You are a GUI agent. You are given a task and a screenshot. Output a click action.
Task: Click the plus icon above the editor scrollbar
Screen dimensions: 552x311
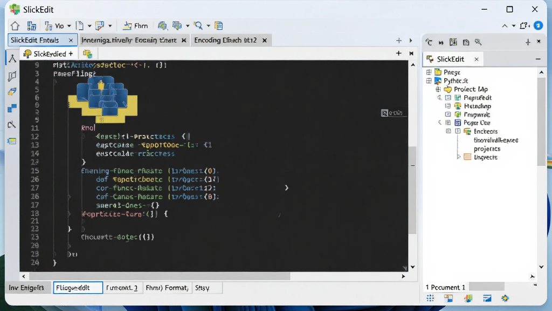coord(398,53)
